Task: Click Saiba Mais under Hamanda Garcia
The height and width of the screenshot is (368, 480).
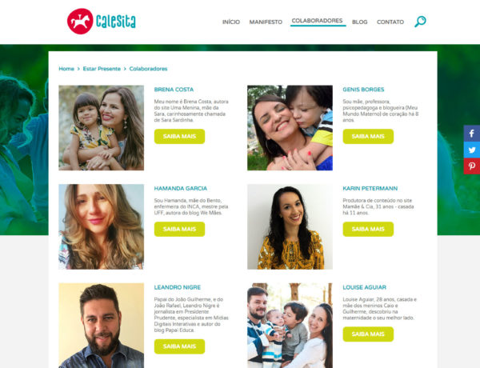Action: point(179,230)
